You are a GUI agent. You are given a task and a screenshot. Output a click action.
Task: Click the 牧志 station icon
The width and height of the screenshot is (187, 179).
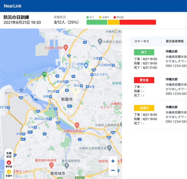pyautogui.click(x=81, y=86)
